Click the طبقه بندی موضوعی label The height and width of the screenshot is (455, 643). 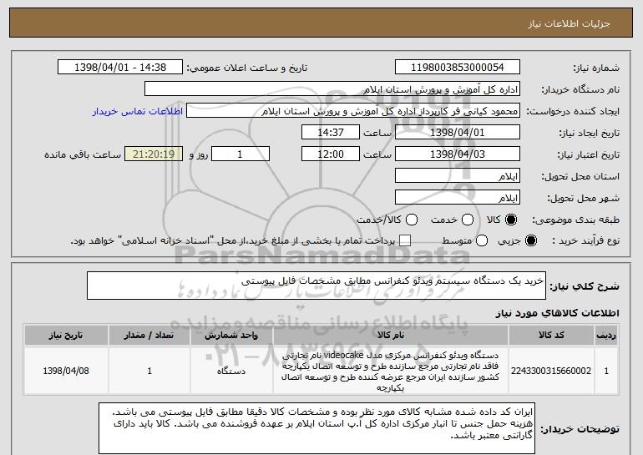(x=575, y=220)
